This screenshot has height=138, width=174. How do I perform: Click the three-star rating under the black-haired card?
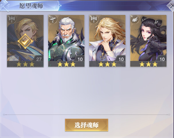pyautogui.click(x=148, y=64)
